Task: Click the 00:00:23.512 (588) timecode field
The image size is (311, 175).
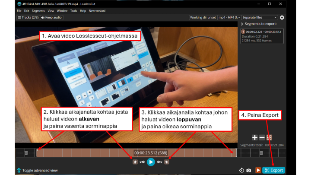Action: pos(151,153)
